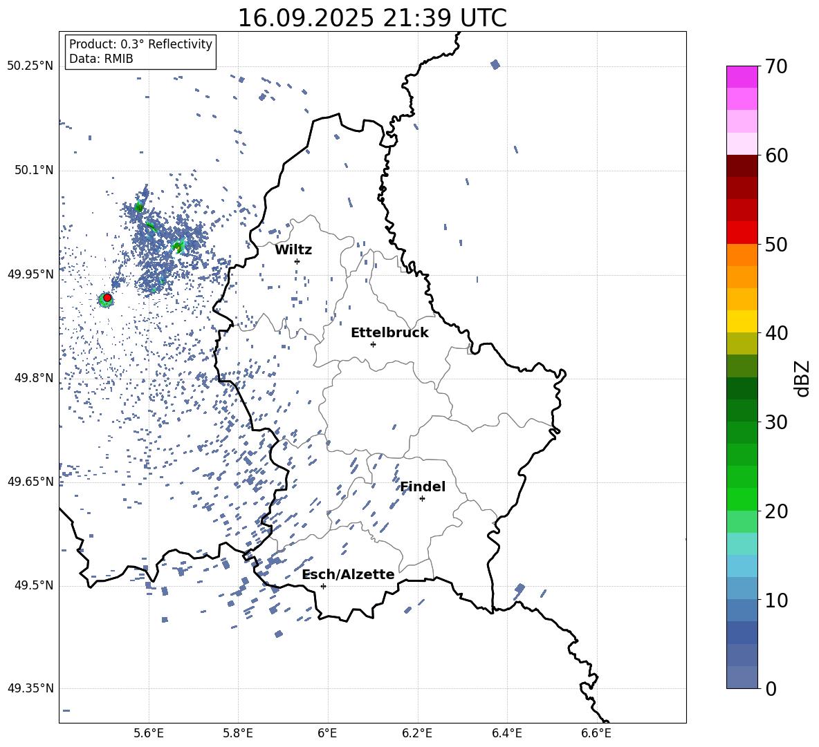Click the Ettelbruck city label
This screenshot has width=819, height=747.
point(389,333)
